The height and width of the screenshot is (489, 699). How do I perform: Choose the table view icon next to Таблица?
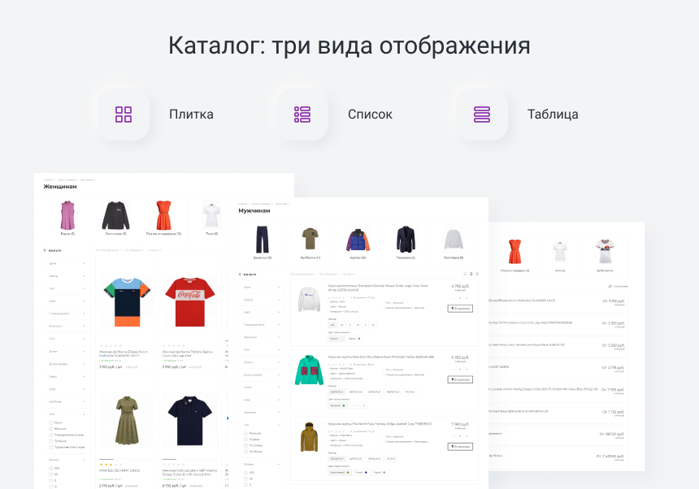click(481, 115)
